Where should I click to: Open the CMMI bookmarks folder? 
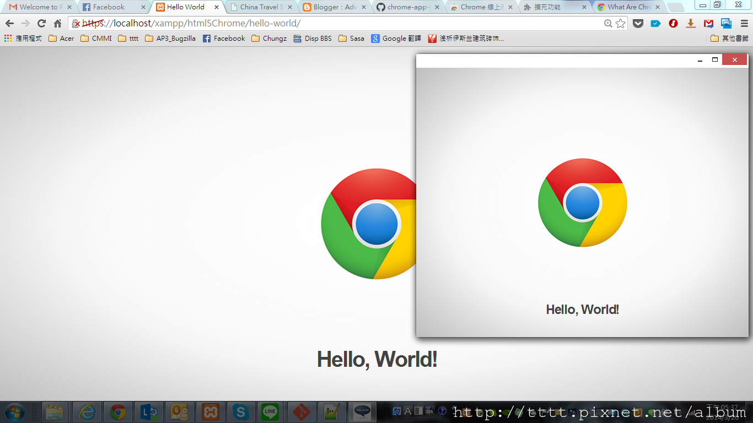click(x=96, y=39)
